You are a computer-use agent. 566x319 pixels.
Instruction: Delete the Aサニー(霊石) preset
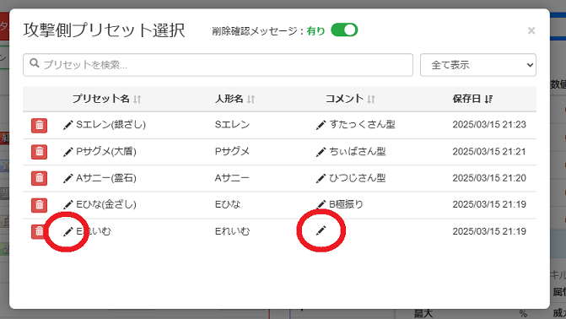coord(39,178)
